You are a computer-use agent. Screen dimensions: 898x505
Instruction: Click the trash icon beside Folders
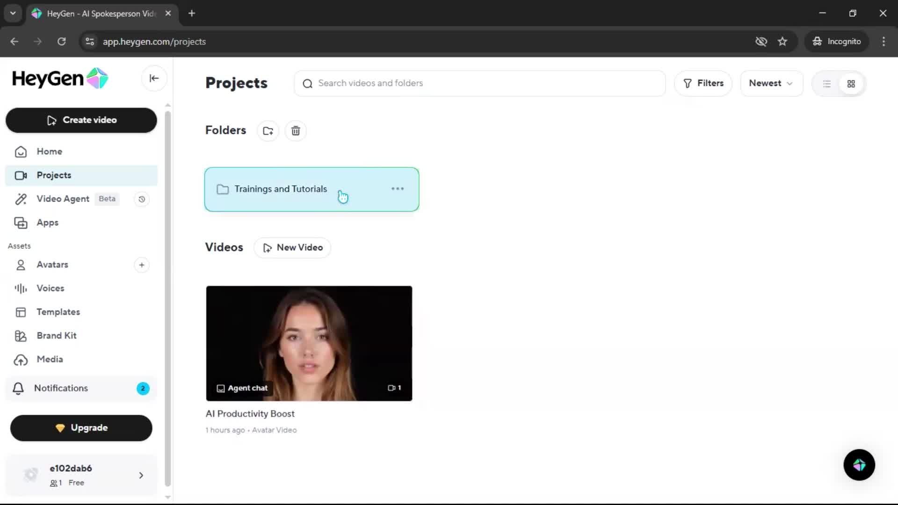click(296, 131)
